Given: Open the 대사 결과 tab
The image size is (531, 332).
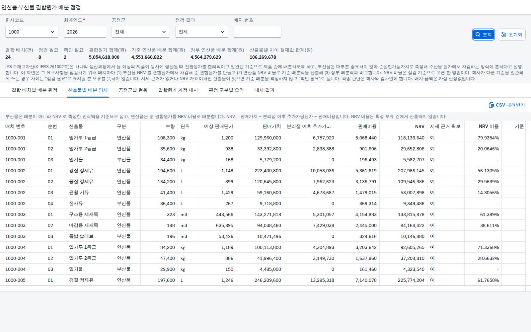Looking at the screenshot, I should [x=265, y=90].
